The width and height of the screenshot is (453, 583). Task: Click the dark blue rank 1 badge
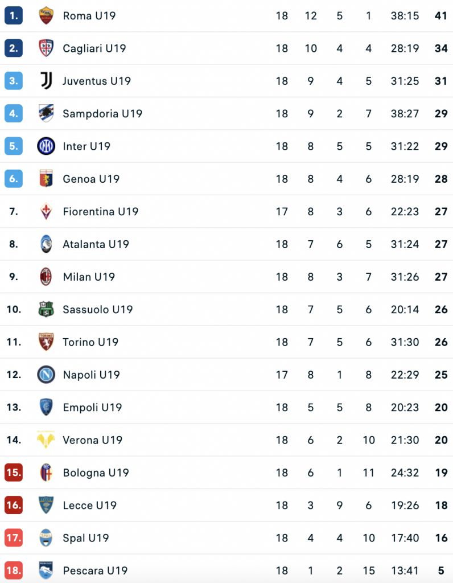14,16
